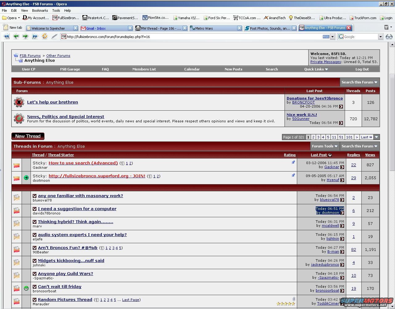Toggle checkbox beside 'any one familiar with masonary work?'
The image size is (395, 309).
35,196
